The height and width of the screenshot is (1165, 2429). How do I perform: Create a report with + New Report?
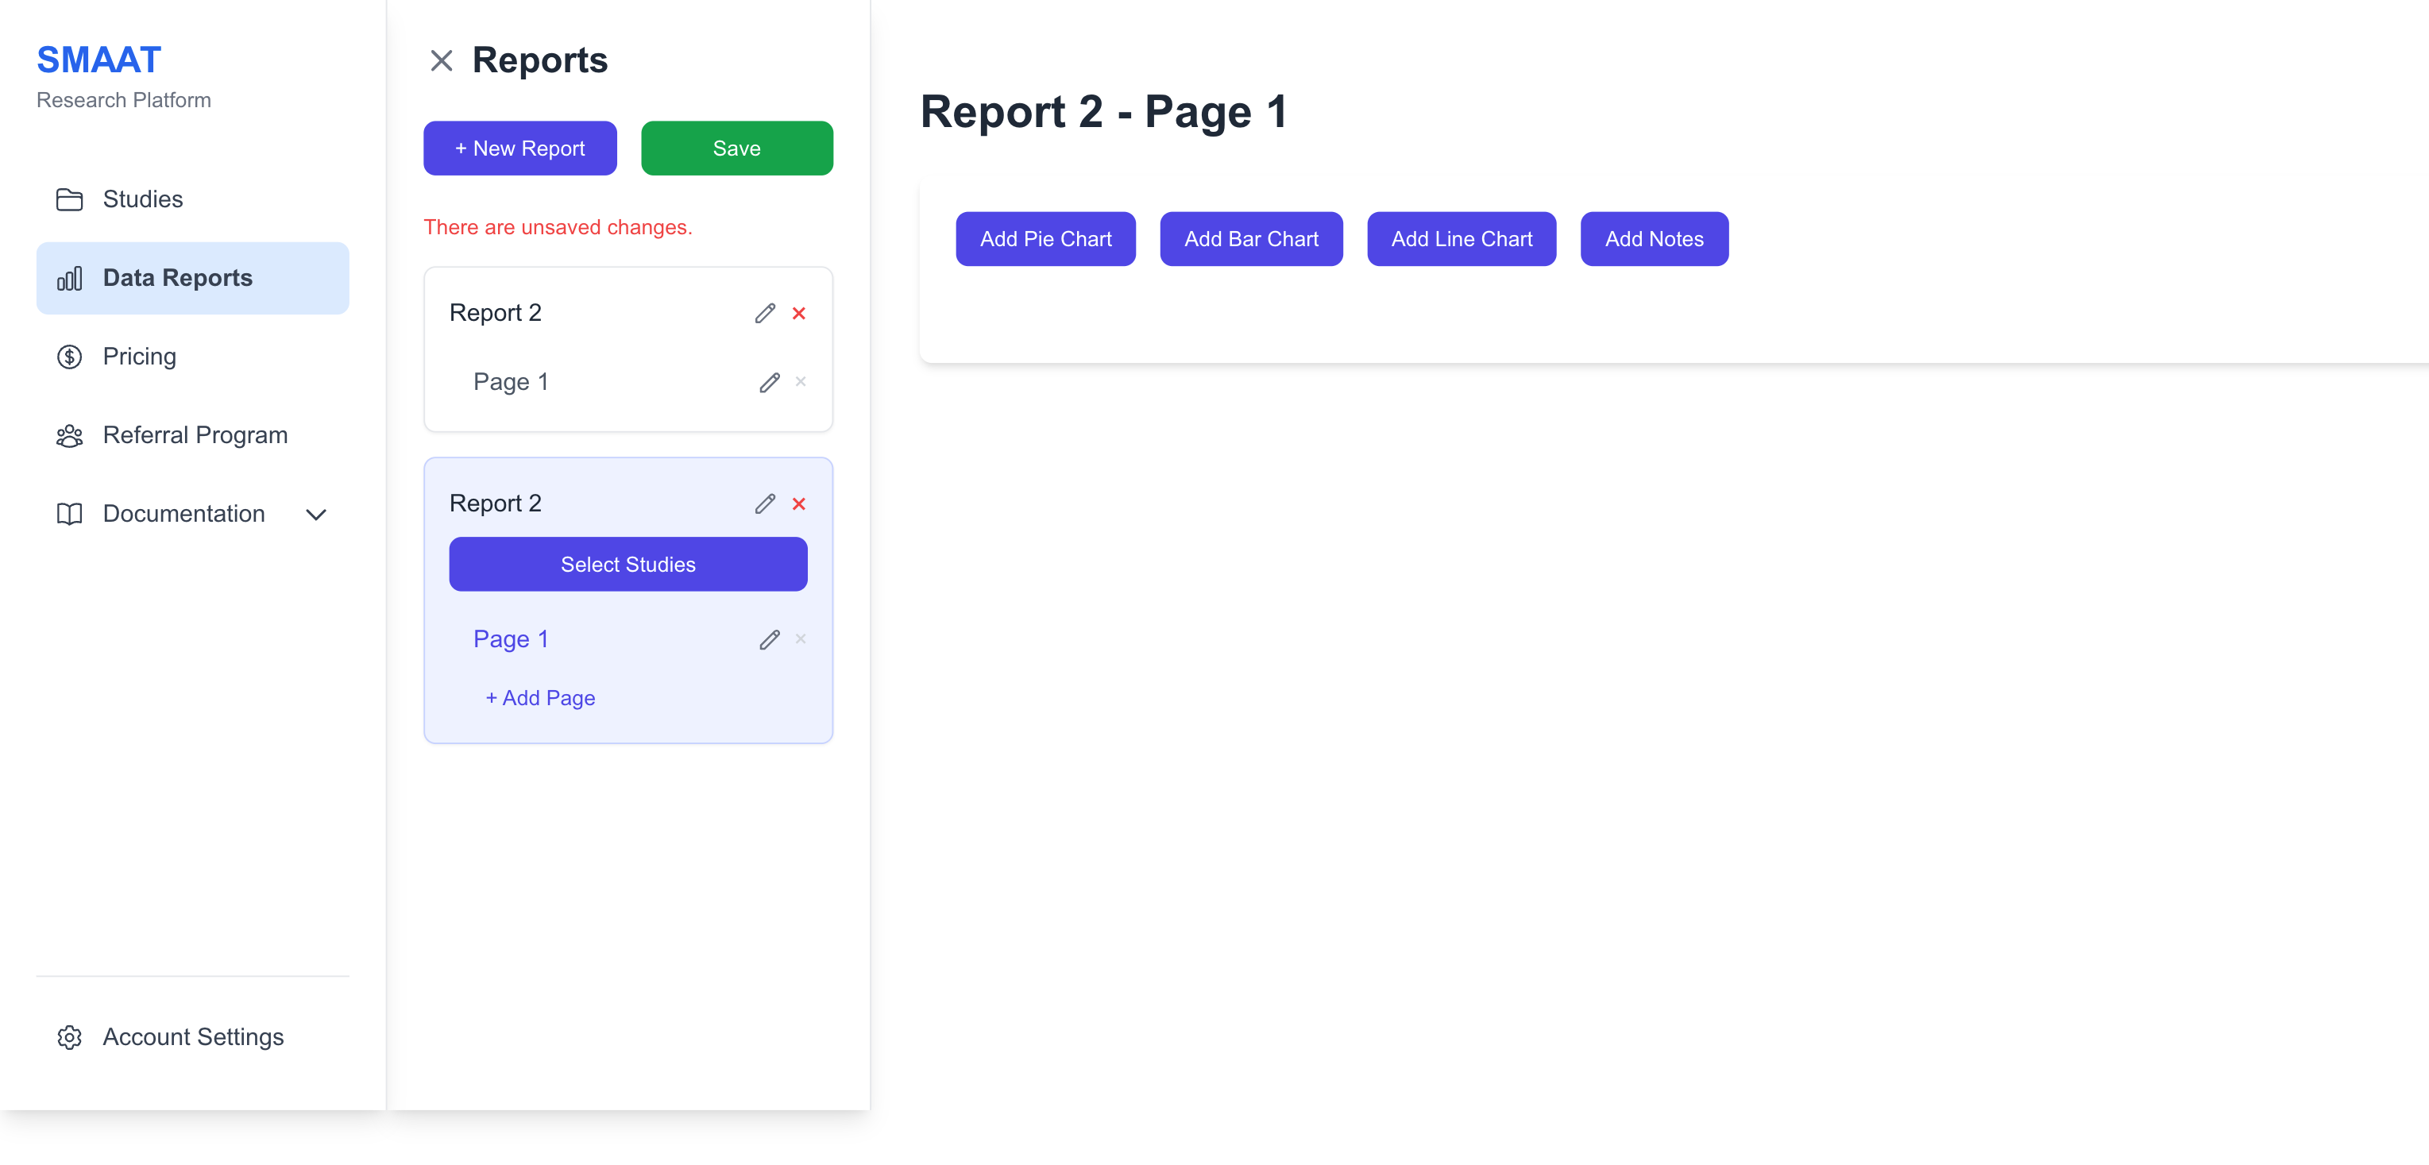click(x=519, y=148)
